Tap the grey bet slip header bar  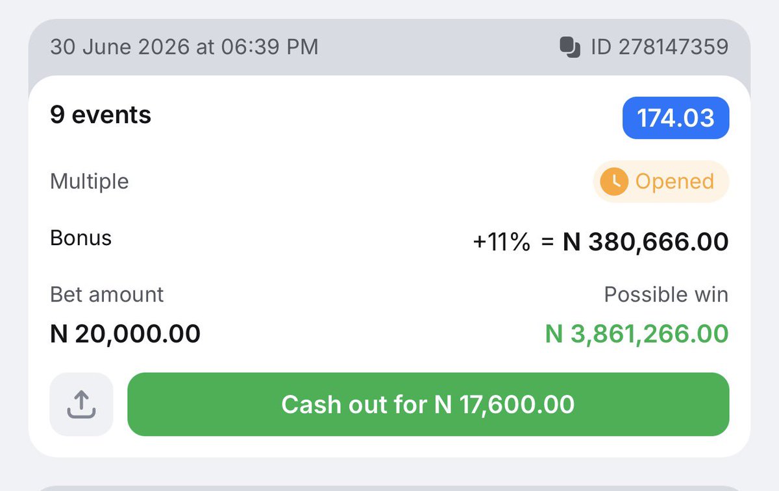(389, 47)
